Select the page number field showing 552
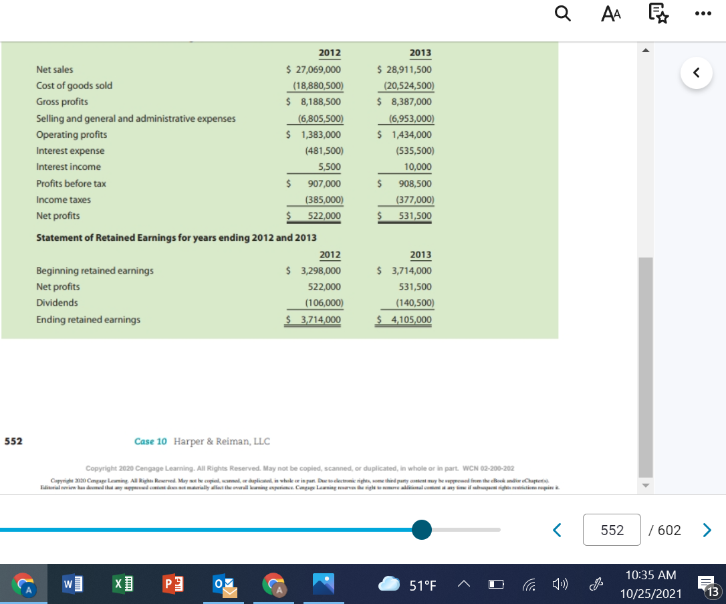Screen dimensions: 726x604 pos(612,530)
